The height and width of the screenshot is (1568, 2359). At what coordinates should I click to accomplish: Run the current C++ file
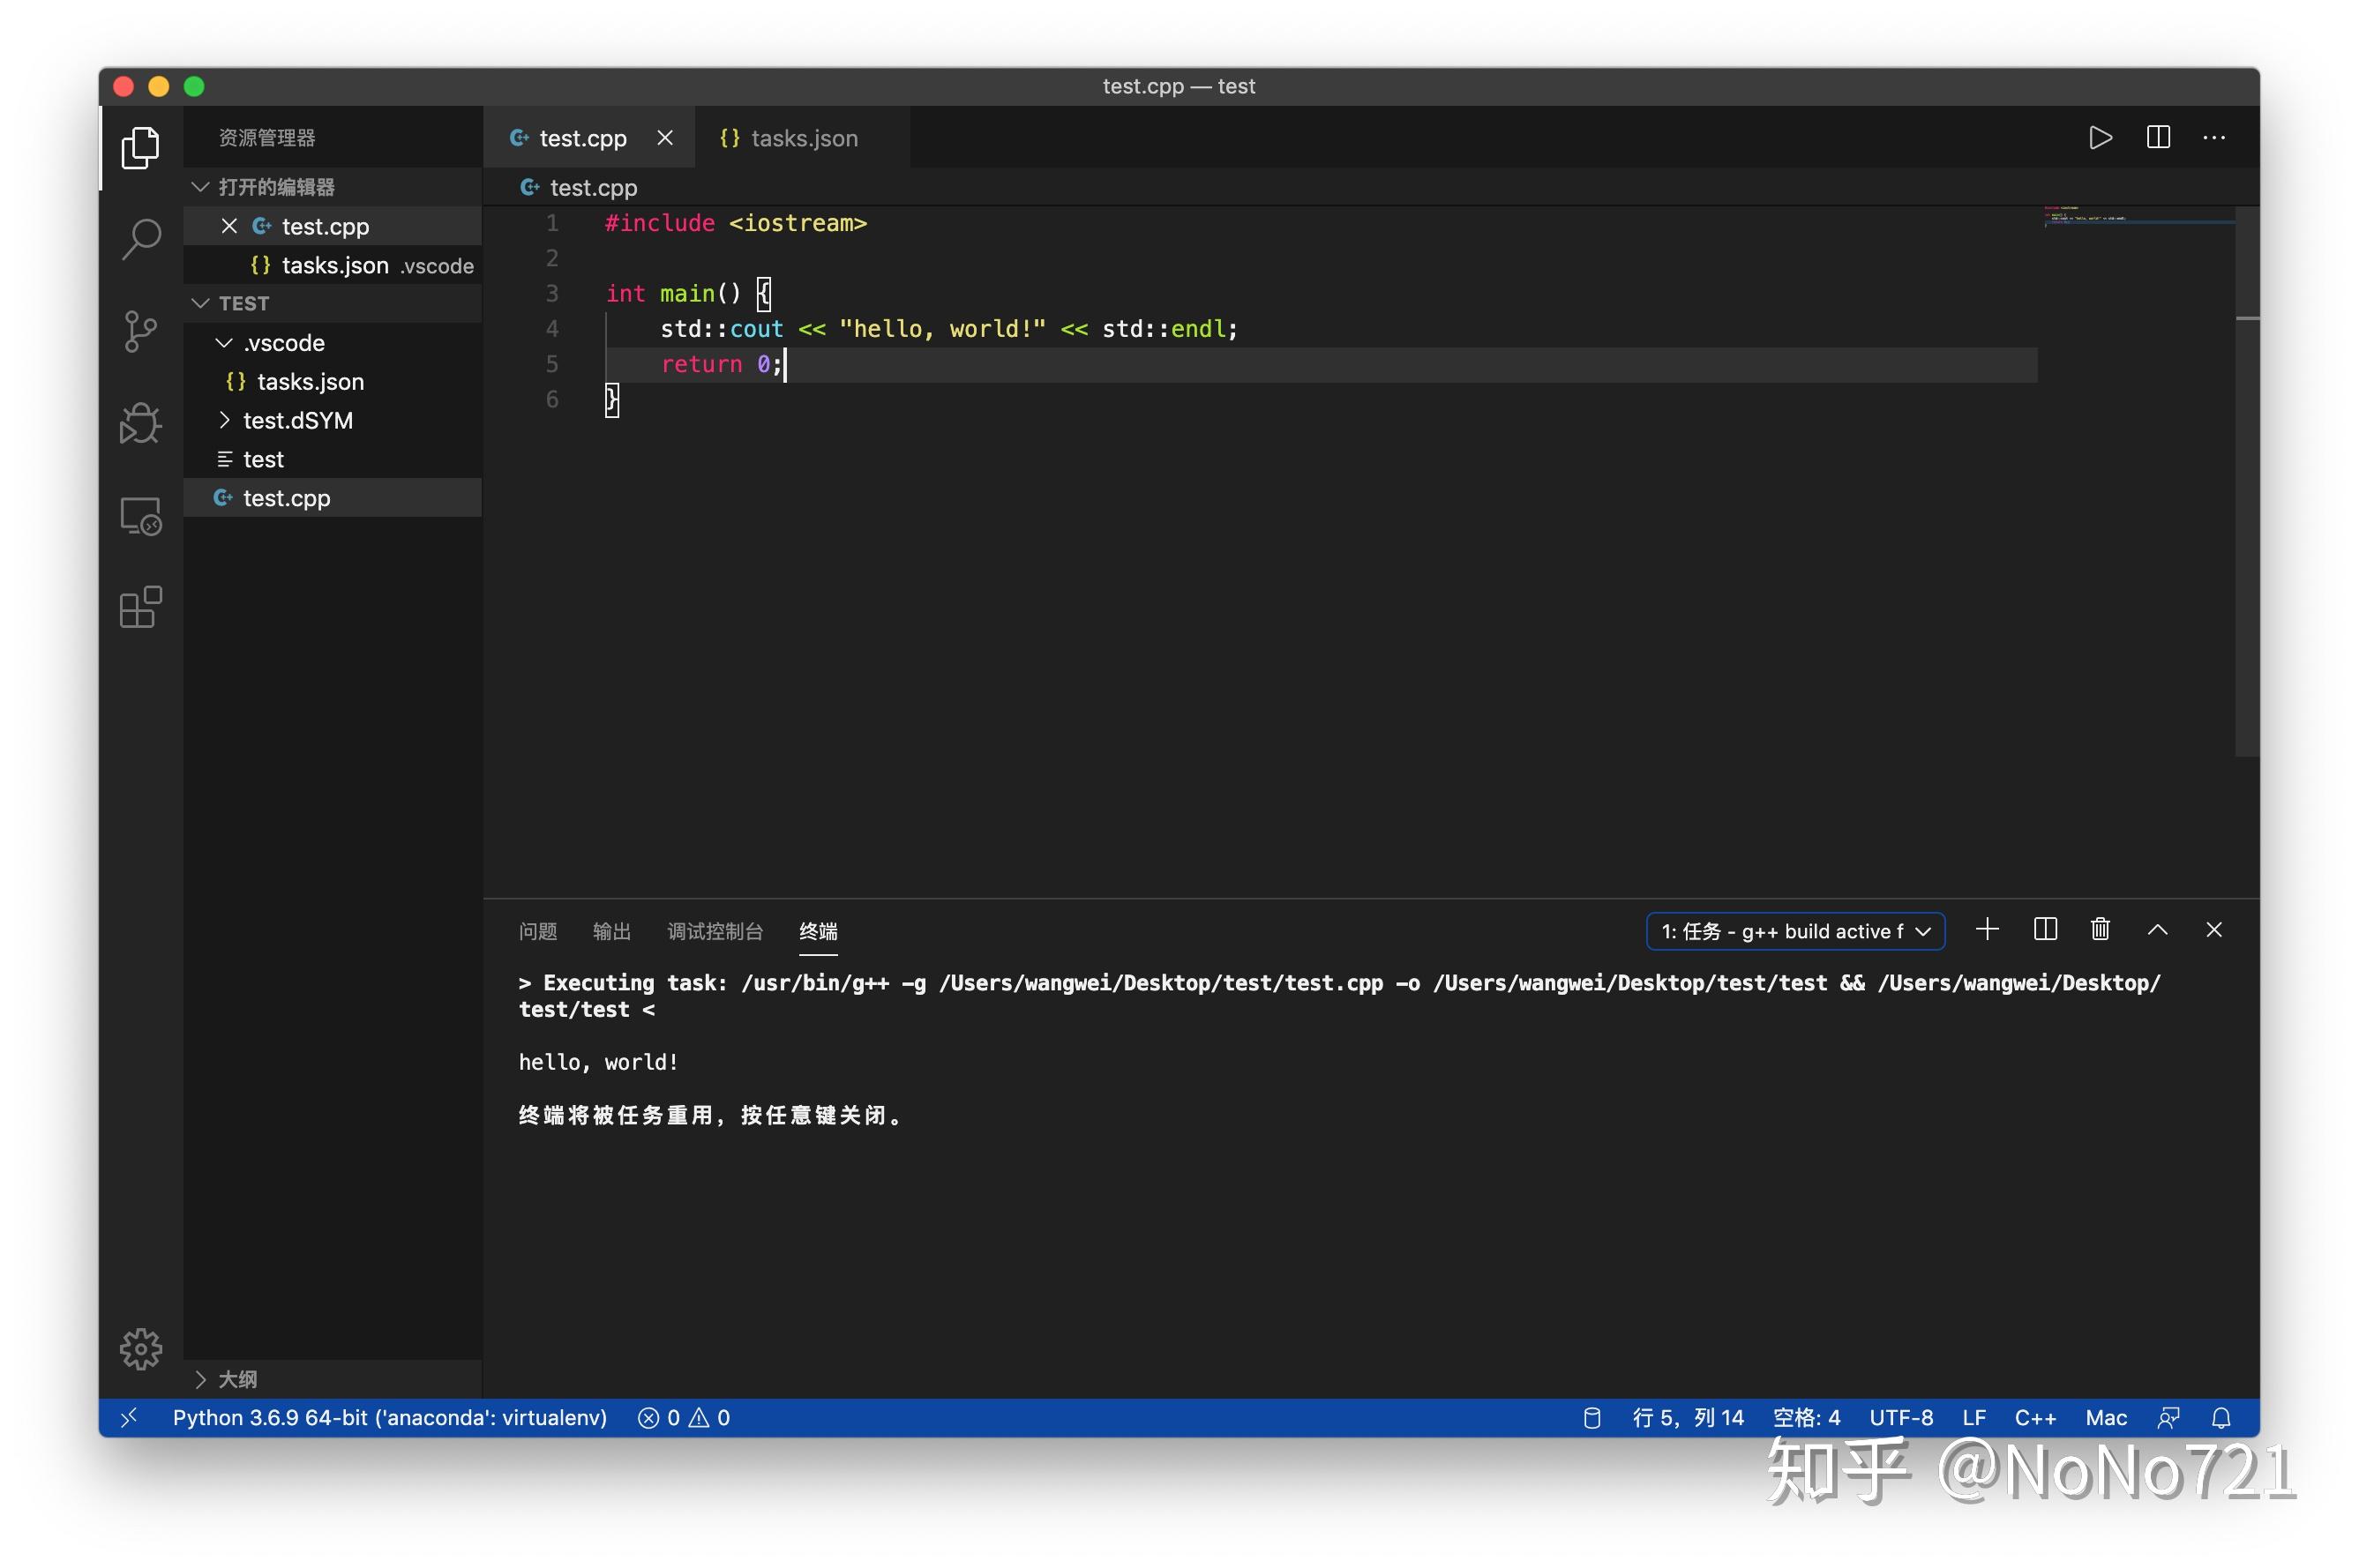click(x=2100, y=138)
